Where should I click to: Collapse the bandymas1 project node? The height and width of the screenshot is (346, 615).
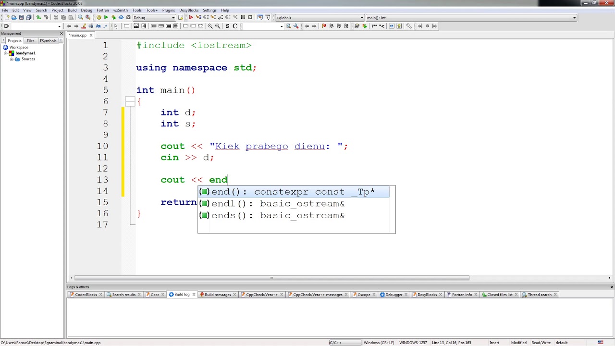point(6,53)
